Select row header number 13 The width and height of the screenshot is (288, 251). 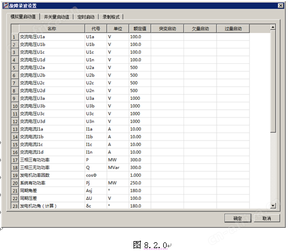point(15,129)
